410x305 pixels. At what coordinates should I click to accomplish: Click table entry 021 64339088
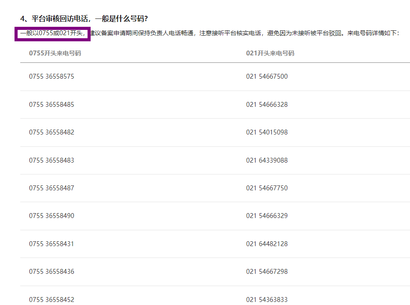tap(267, 160)
